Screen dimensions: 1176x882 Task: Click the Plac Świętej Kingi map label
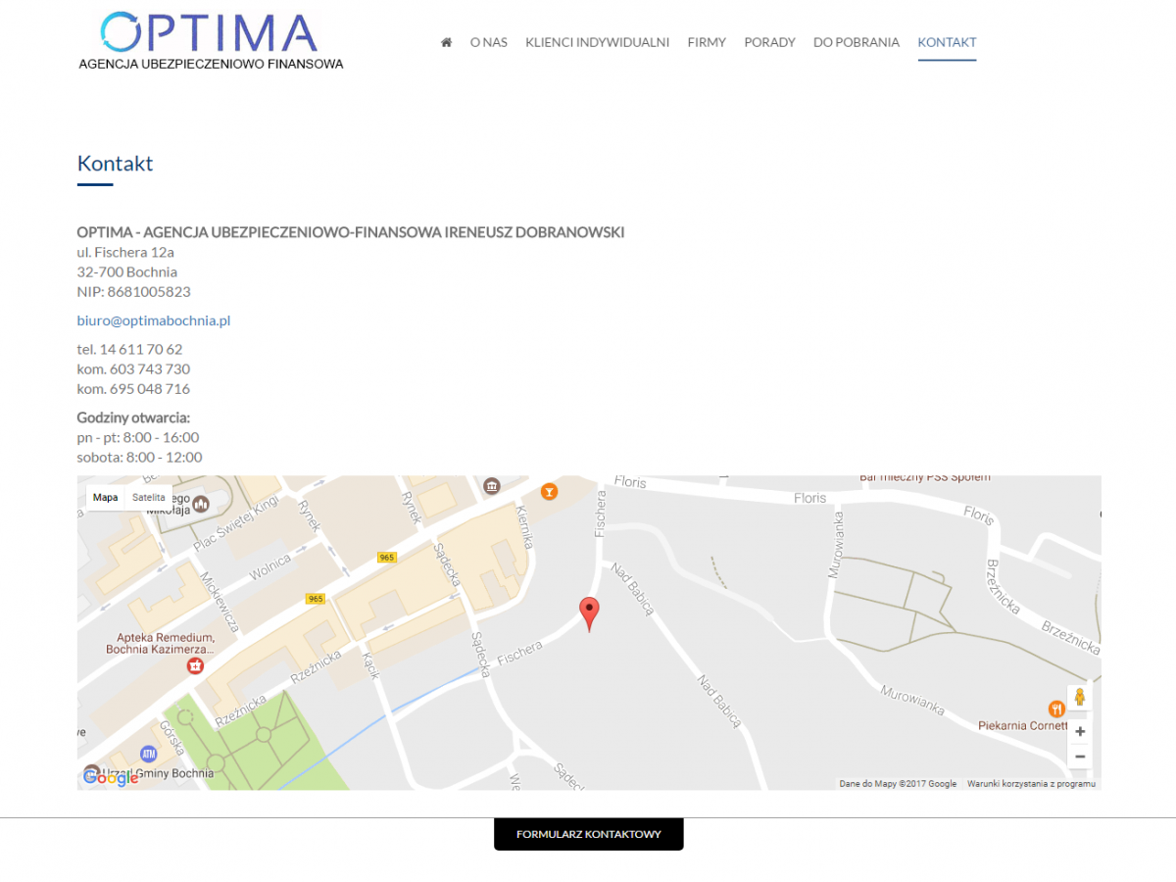[x=236, y=524]
